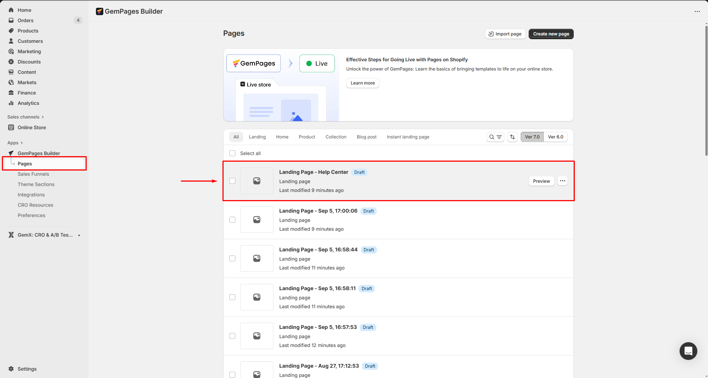Click the top-right three-dot menu icon
Viewport: 708px width, 378px height.
[x=697, y=11]
